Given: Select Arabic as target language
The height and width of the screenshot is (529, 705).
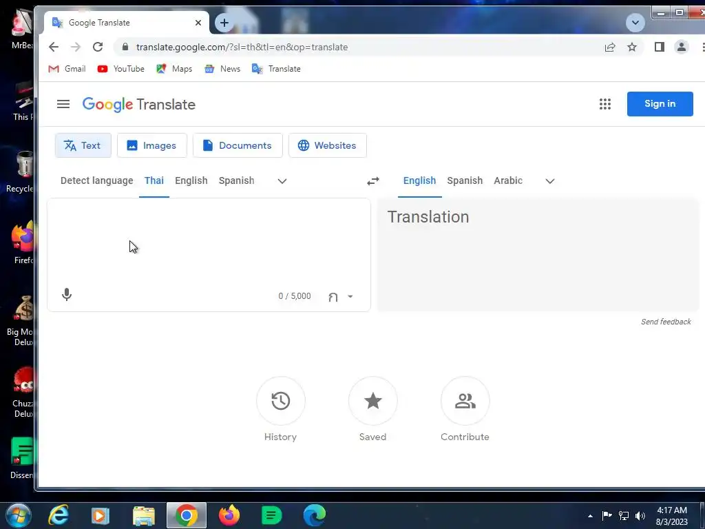Looking at the screenshot, I should coord(508,180).
